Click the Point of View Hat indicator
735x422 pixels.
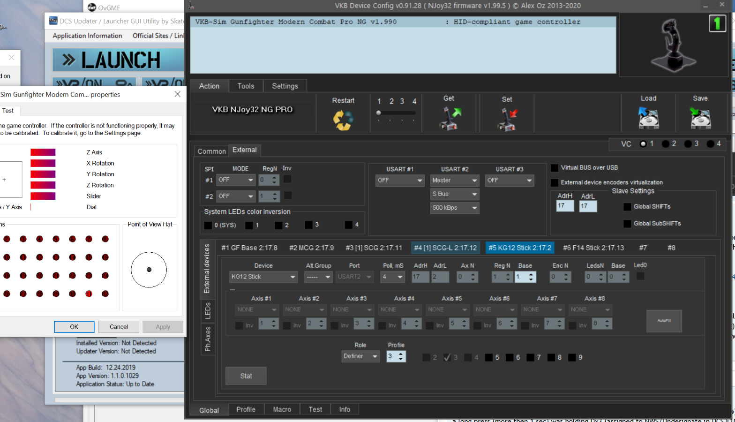coord(149,270)
